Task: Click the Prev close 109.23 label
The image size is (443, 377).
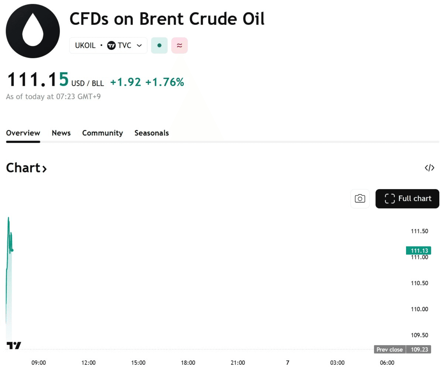Action: pyautogui.click(x=403, y=349)
